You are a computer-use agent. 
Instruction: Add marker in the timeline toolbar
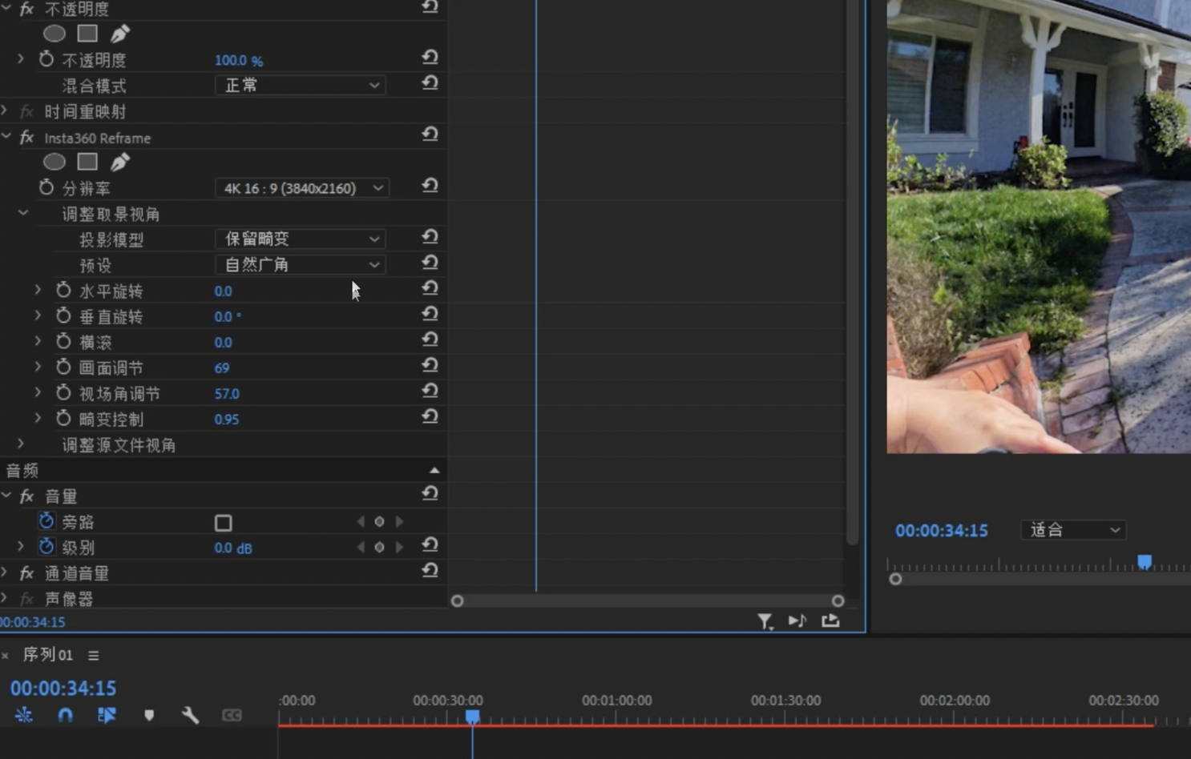pyautogui.click(x=149, y=715)
